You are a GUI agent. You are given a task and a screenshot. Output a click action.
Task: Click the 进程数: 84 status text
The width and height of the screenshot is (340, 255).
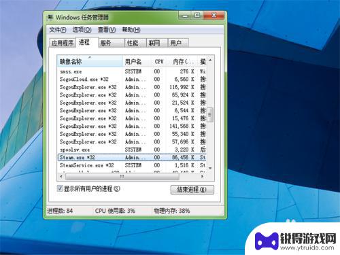60,211
